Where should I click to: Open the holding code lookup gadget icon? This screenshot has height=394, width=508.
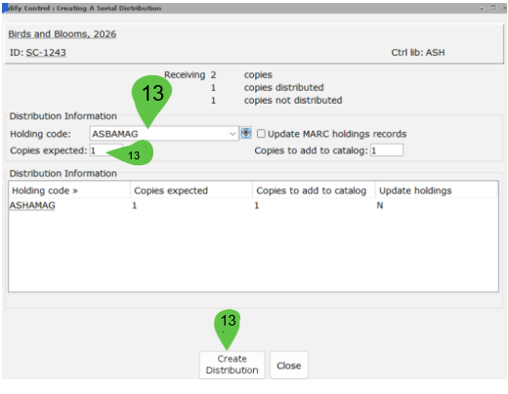click(246, 133)
